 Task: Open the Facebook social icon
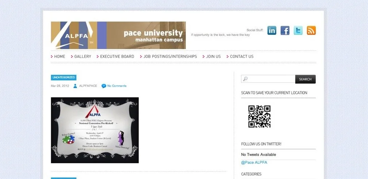point(285,31)
